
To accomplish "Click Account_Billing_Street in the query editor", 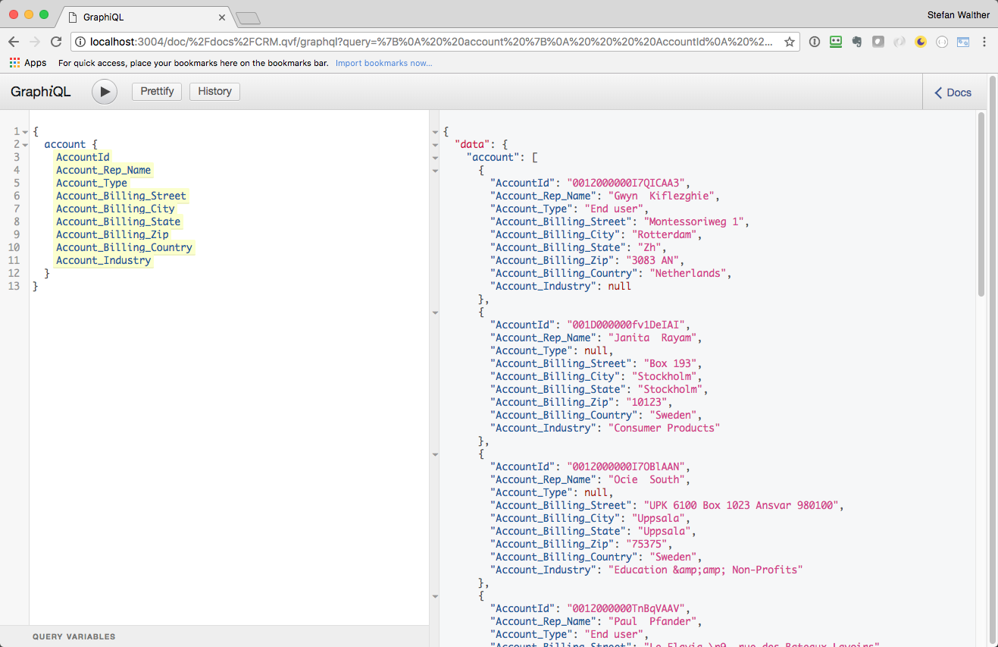I will (x=121, y=196).
